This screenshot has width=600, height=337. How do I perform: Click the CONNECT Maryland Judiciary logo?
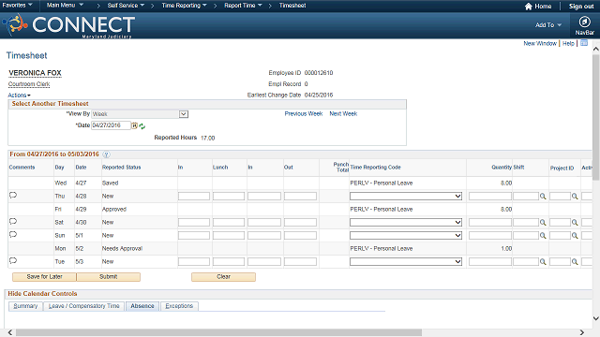(x=68, y=25)
